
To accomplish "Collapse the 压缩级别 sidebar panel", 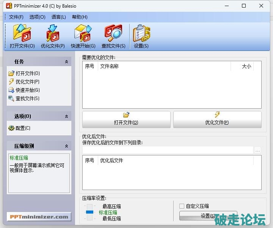I will pyautogui.click(x=66, y=146).
